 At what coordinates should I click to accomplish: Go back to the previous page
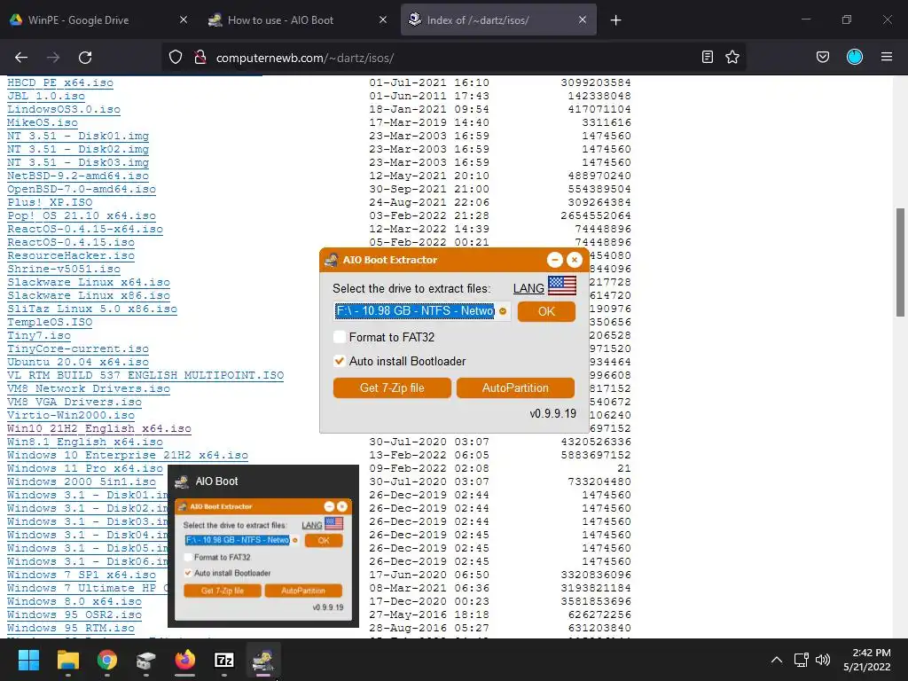coord(21,58)
